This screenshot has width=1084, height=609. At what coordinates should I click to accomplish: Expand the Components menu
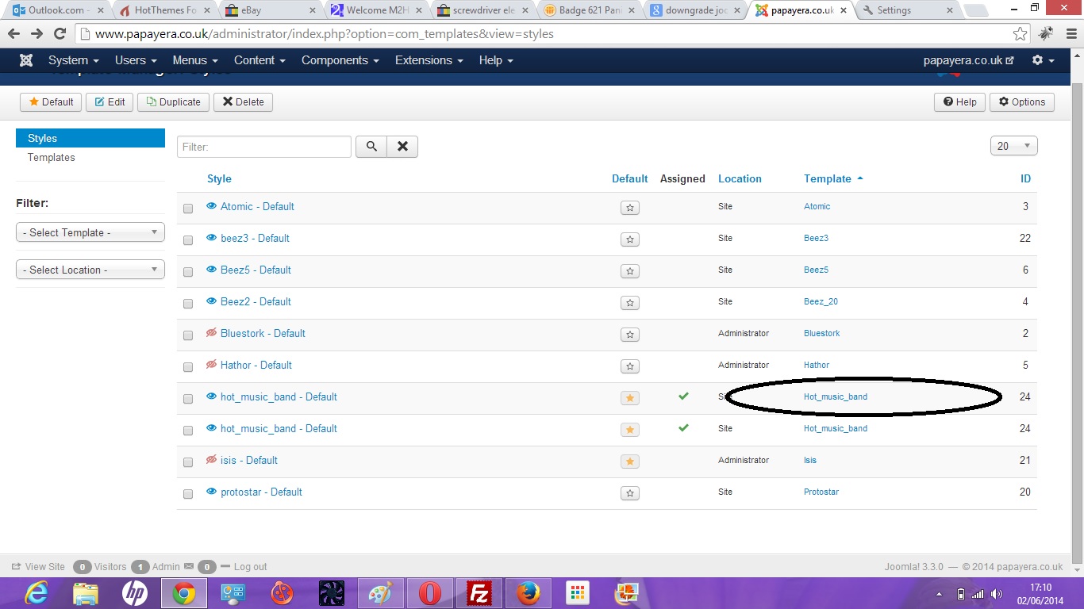tap(340, 60)
